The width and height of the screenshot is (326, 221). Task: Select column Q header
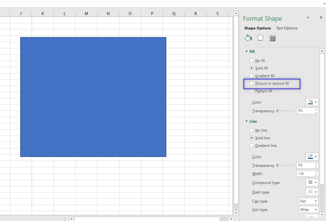tap(174, 14)
